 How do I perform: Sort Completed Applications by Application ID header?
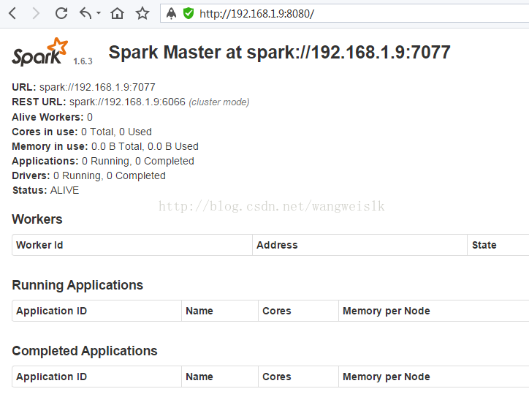point(97,377)
